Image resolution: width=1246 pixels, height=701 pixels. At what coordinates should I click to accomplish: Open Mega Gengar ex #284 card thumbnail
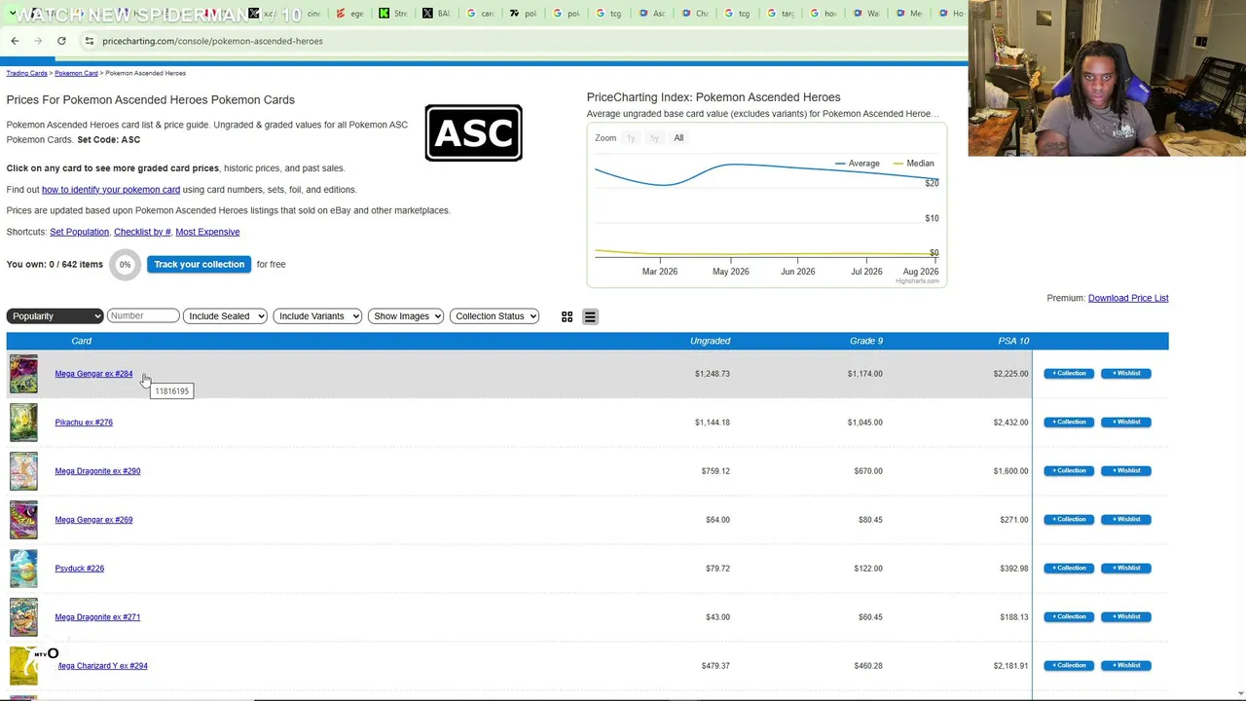pyautogui.click(x=23, y=374)
